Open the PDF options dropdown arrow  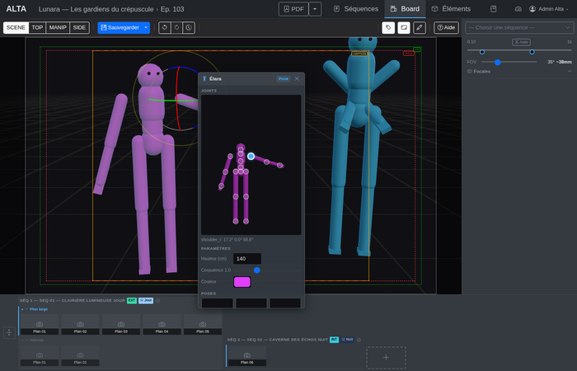(x=315, y=9)
